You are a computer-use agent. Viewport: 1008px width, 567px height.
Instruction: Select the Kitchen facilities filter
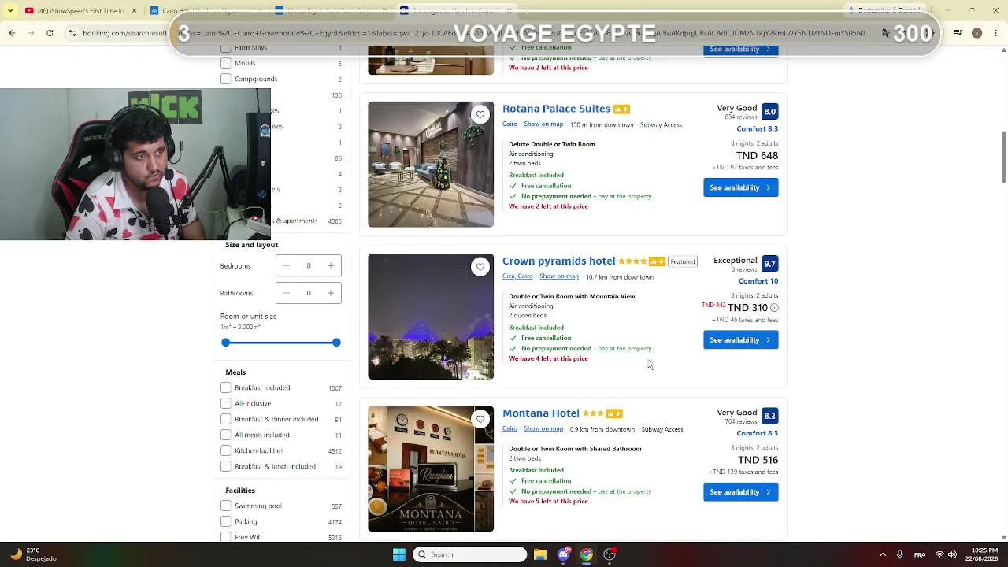226,450
